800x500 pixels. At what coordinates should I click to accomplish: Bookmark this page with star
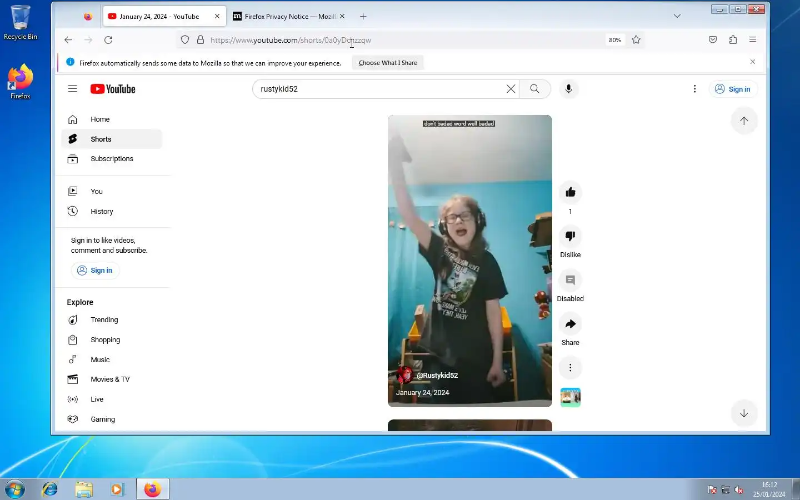tap(636, 40)
